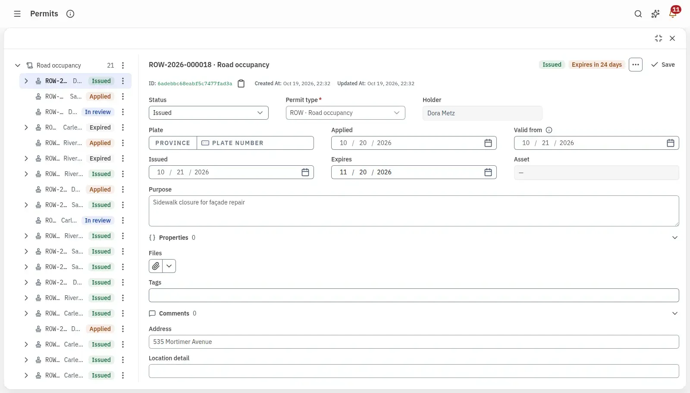The width and height of the screenshot is (690, 393).
Task: Select the third-from-top Applied ROW-2 D... row
Action: tap(75, 189)
